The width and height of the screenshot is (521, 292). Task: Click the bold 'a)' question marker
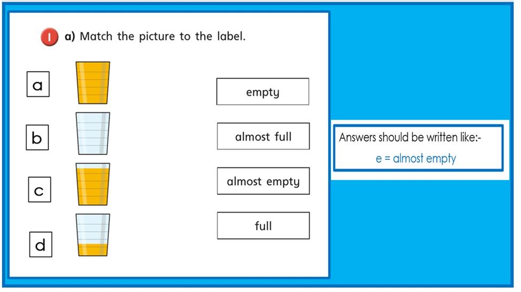[x=70, y=36]
